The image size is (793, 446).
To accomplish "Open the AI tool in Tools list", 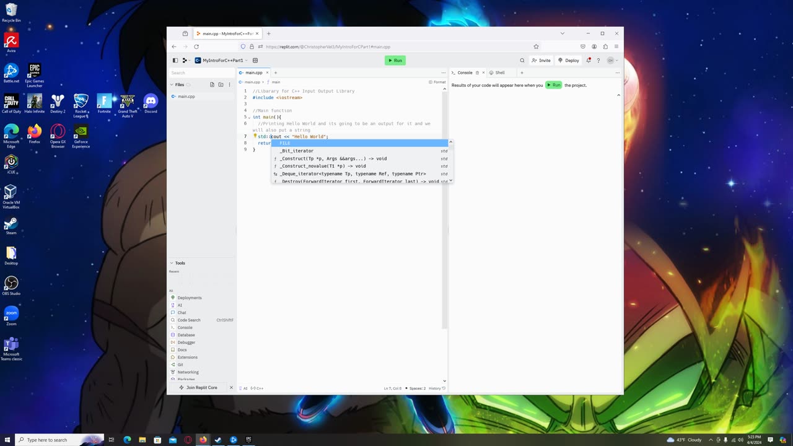I will [202, 305].
